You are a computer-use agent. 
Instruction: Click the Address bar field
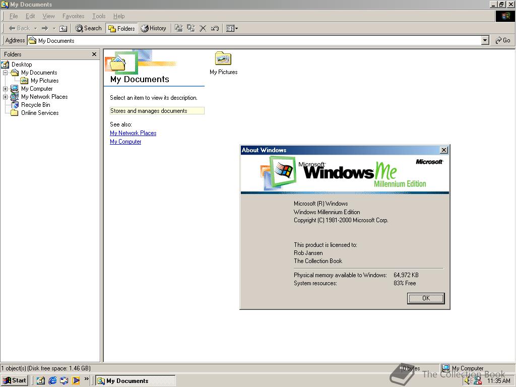255,40
